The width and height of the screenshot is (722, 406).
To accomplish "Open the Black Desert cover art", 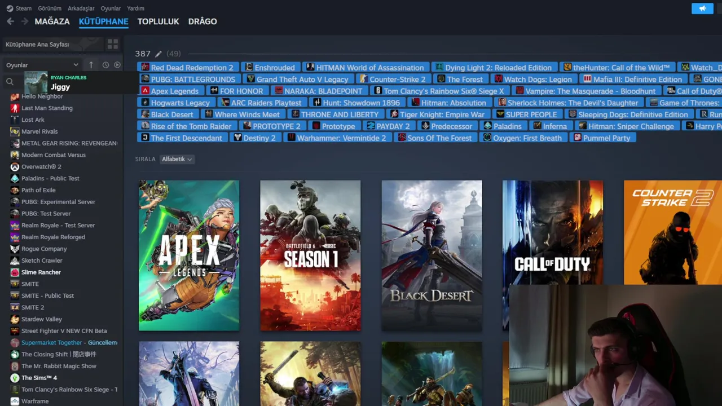I will pyautogui.click(x=432, y=255).
